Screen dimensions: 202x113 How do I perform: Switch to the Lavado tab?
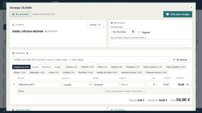pyautogui.click(x=35, y=67)
